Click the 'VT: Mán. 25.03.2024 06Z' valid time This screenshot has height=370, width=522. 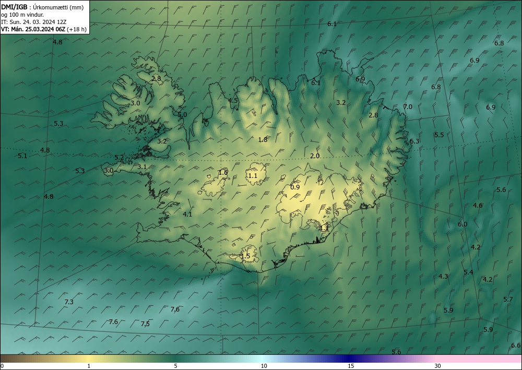point(33,29)
